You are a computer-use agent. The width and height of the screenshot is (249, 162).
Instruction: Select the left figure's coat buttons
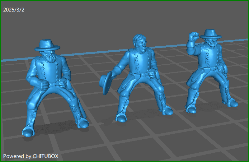point(43,71)
